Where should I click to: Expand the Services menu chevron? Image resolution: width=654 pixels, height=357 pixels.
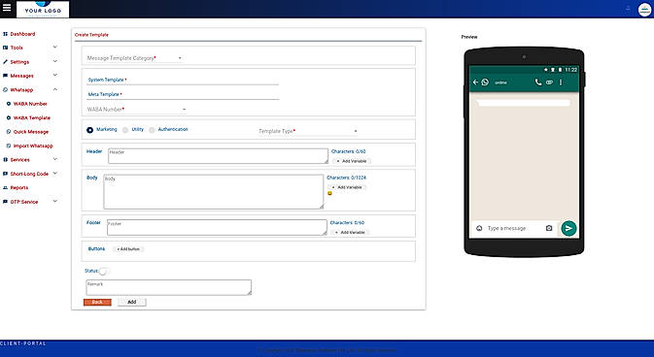tap(55, 159)
